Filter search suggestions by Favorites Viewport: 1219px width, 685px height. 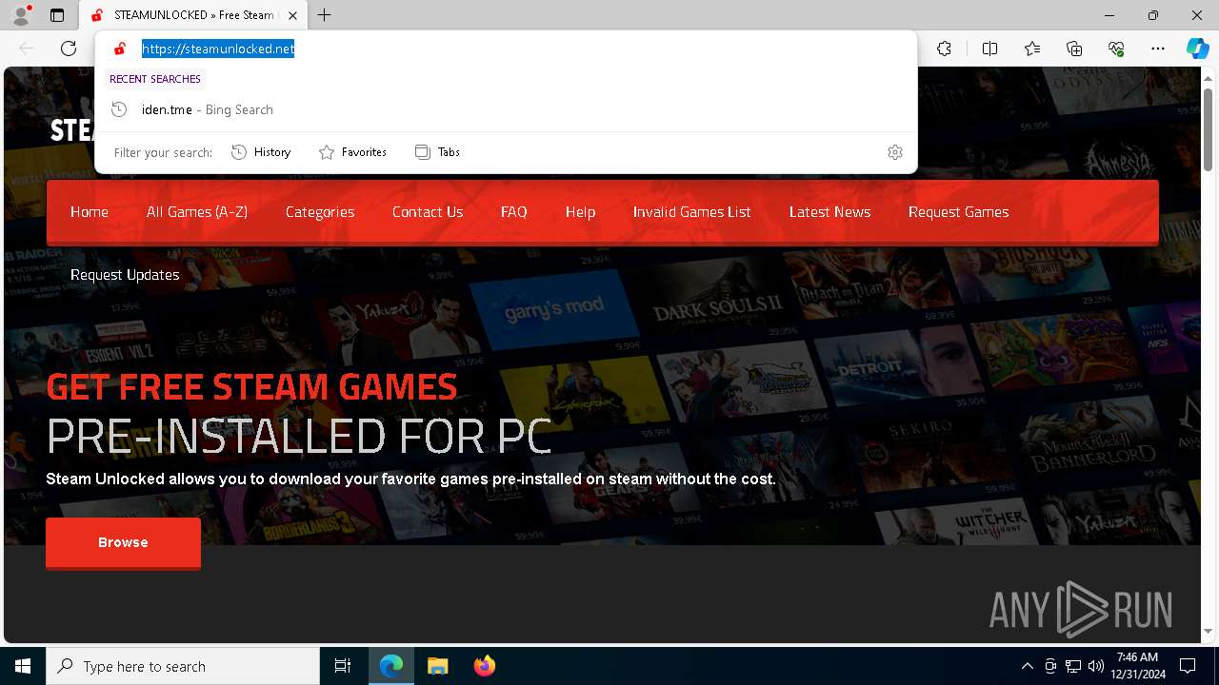click(x=352, y=152)
